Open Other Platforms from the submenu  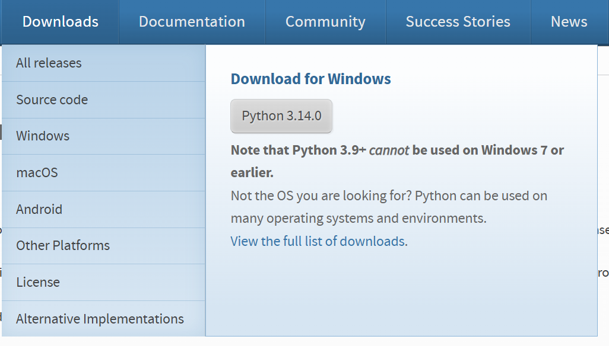(x=63, y=245)
